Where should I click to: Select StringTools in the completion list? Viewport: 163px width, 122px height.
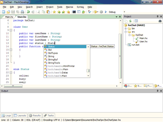tap(65, 63)
